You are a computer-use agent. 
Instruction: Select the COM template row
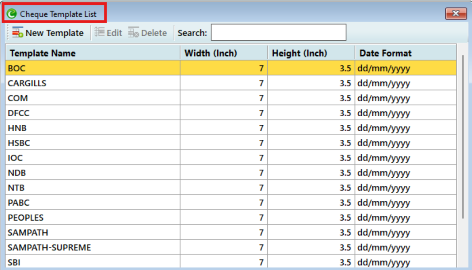click(x=231, y=98)
